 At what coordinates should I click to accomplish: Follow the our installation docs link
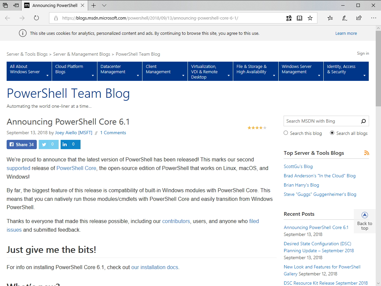coord(155,267)
